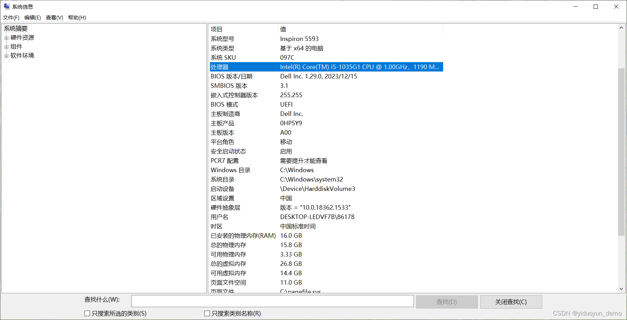This screenshot has height=320, width=627.
Task: Select the 已安装的物理内存(RAM) row
Action: (x=326, y=236)
